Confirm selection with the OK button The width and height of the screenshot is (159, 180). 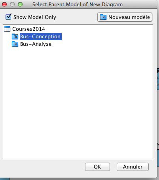[x=97, y=167]
